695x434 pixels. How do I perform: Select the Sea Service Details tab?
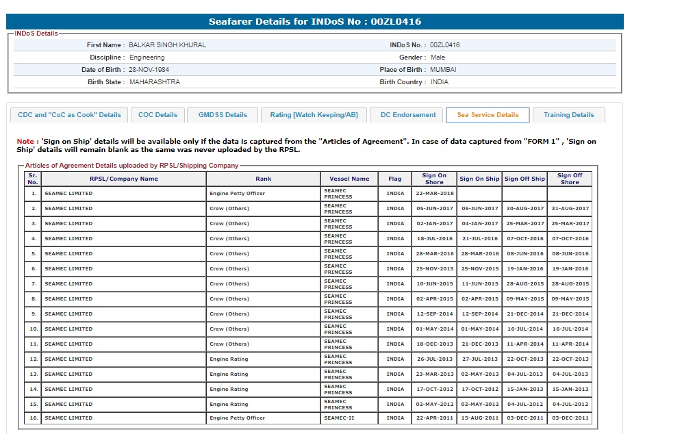(x=488, y=115)
